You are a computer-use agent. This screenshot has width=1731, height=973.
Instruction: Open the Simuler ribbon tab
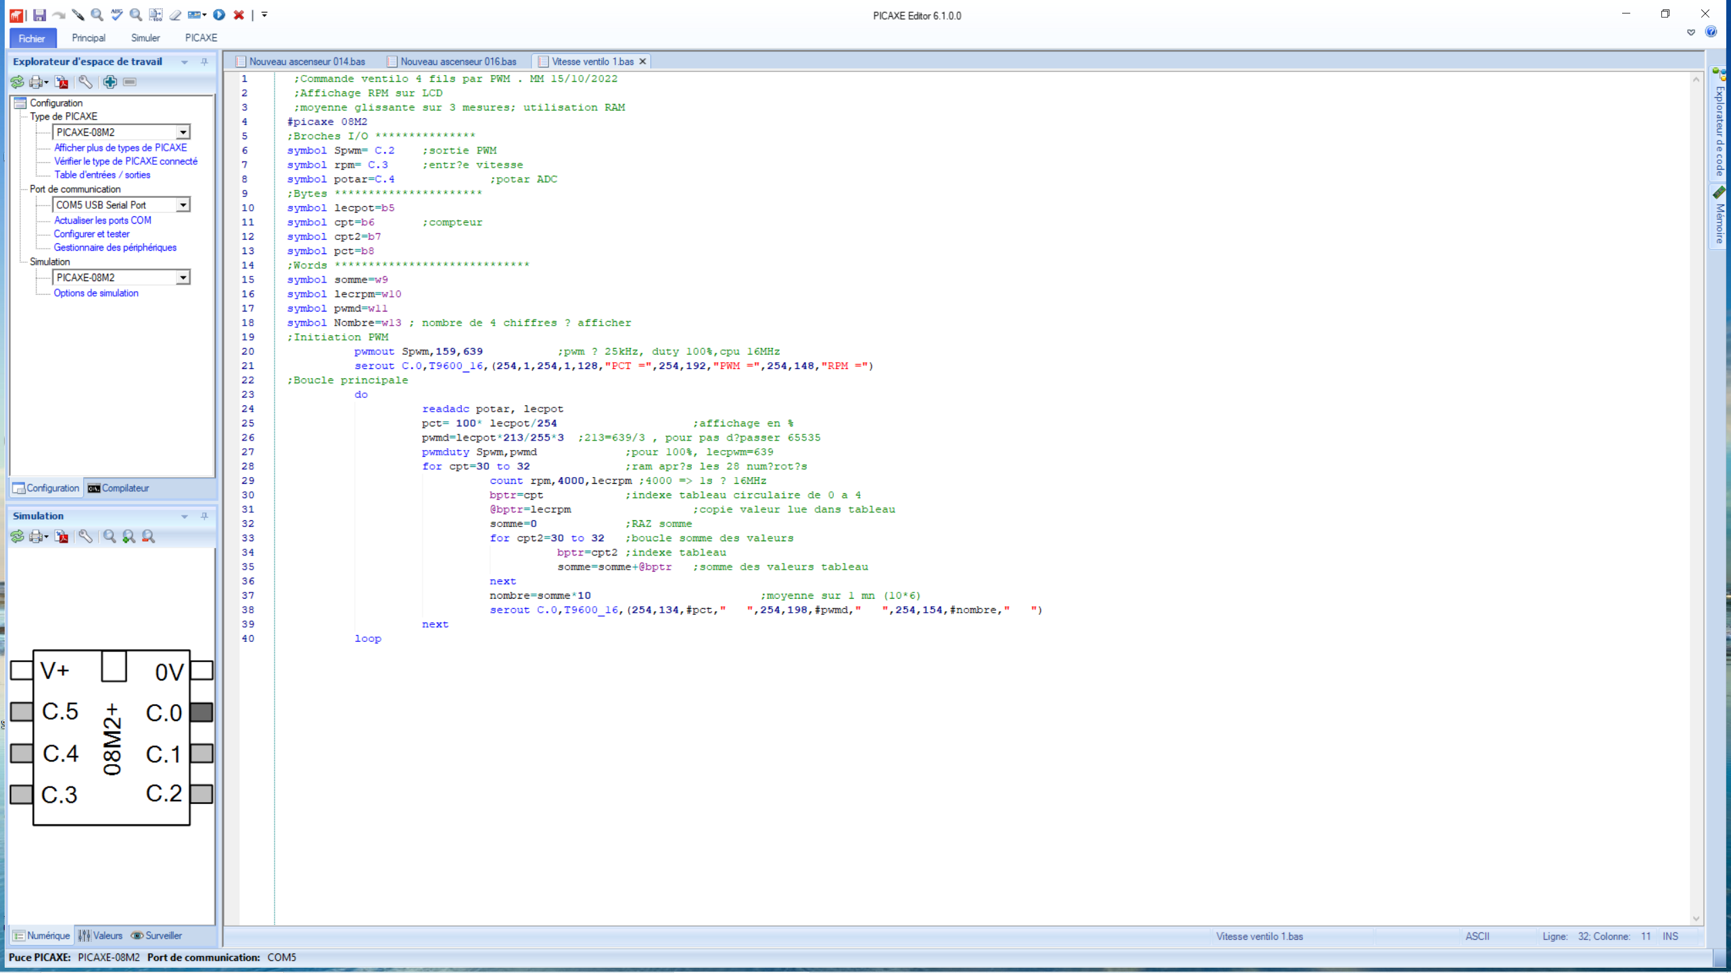coord(145,38)
